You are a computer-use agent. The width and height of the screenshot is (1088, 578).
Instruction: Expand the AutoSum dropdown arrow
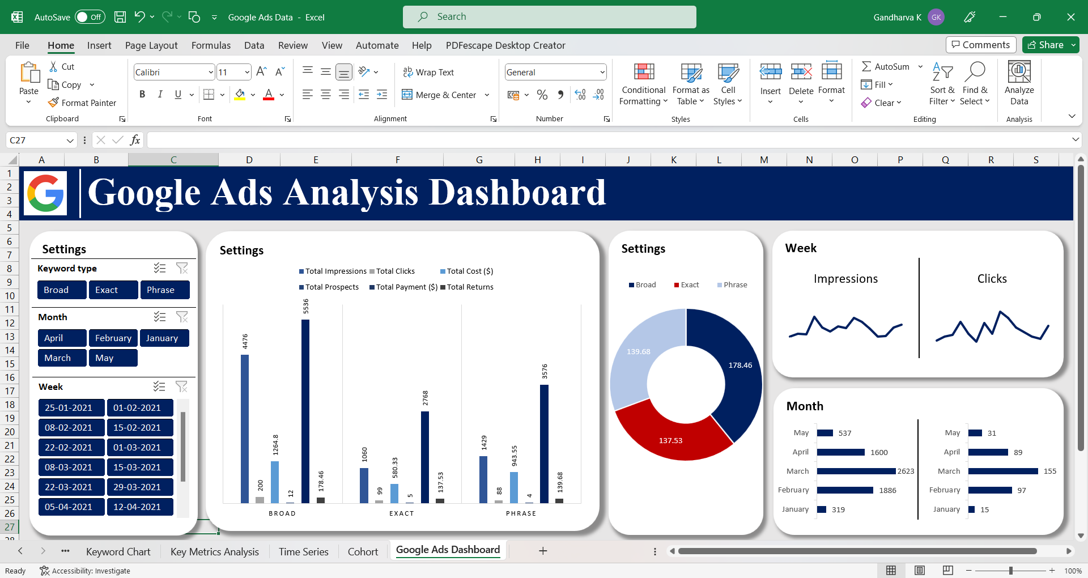920,66
